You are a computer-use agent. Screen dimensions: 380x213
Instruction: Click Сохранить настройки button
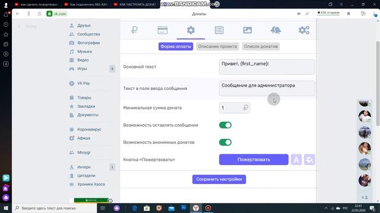tap(219, 179)
